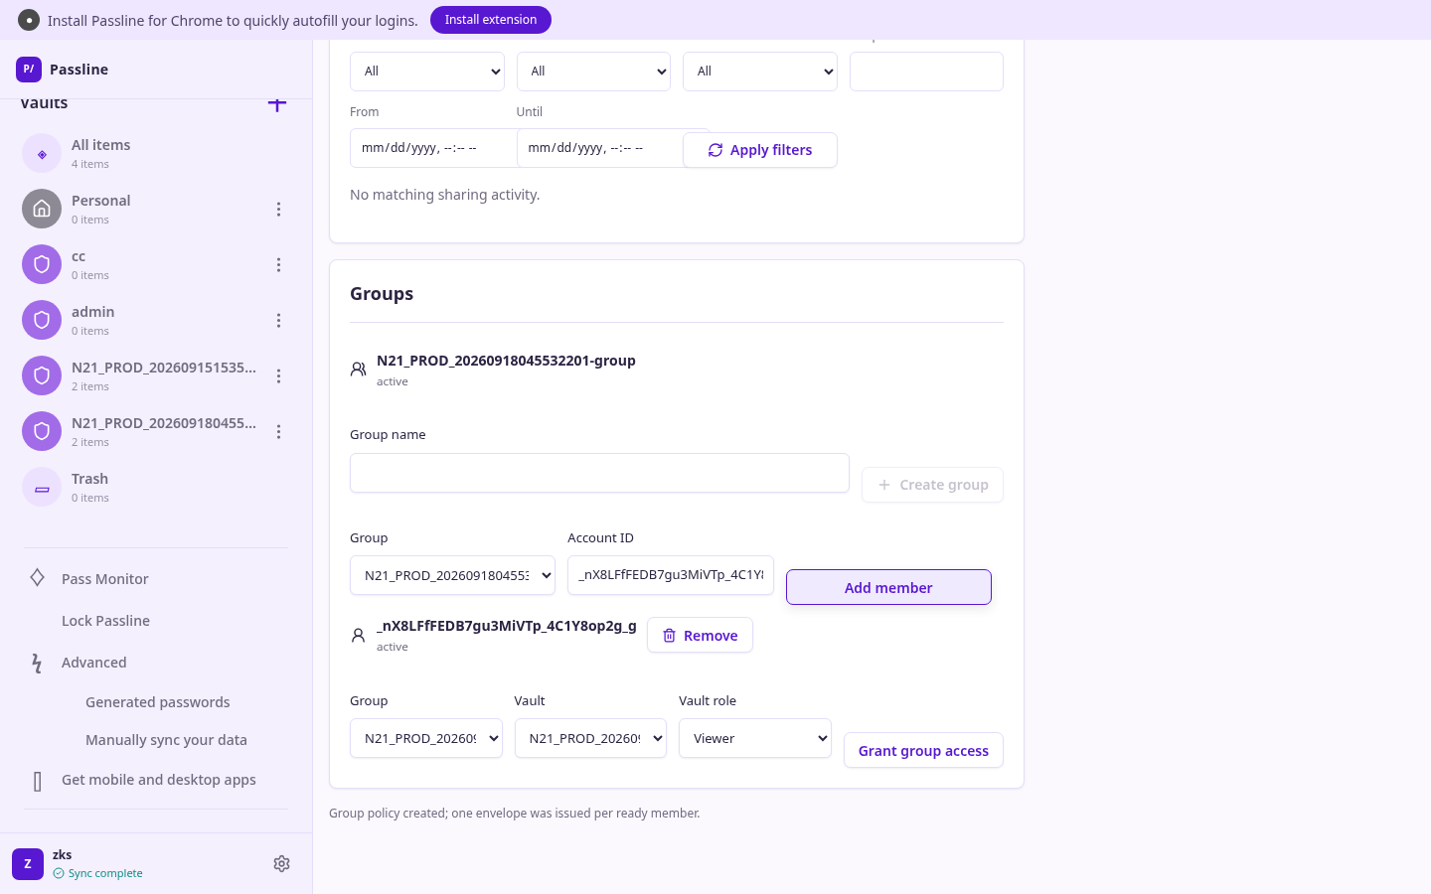Click the Sync complete status
The image size is (1431, 894).
pyautogui.click(x=97, y=873)
